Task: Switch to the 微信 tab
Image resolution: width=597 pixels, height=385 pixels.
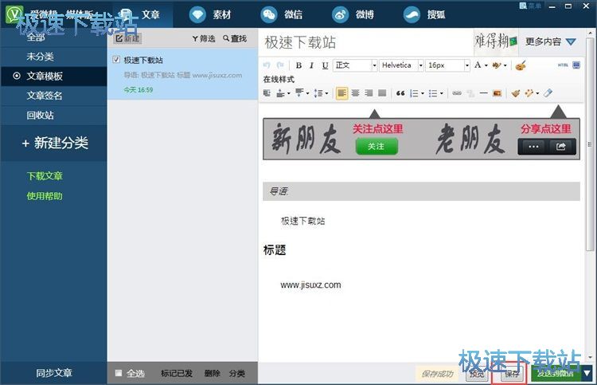Action: click(281, 14)
